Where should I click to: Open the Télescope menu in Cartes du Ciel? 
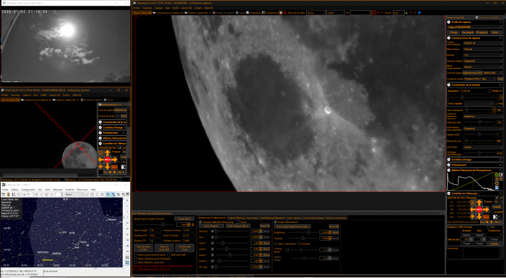click(x=58, y=190)
